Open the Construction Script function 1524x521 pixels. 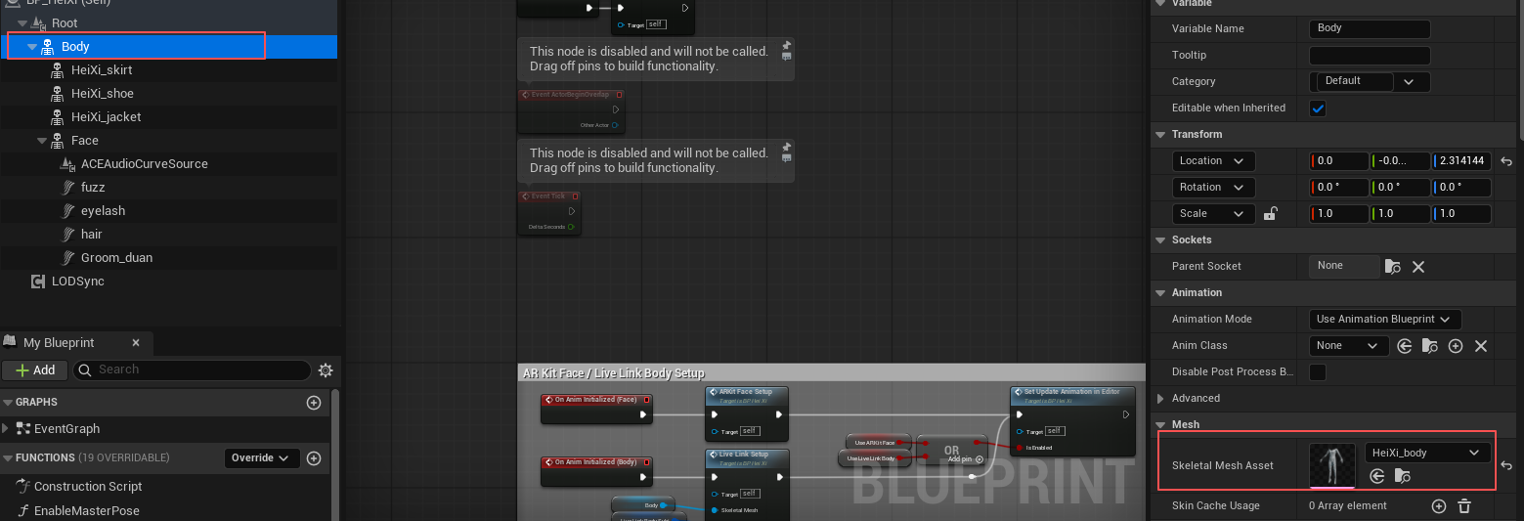pyautogui.click(x=88, y=487)
